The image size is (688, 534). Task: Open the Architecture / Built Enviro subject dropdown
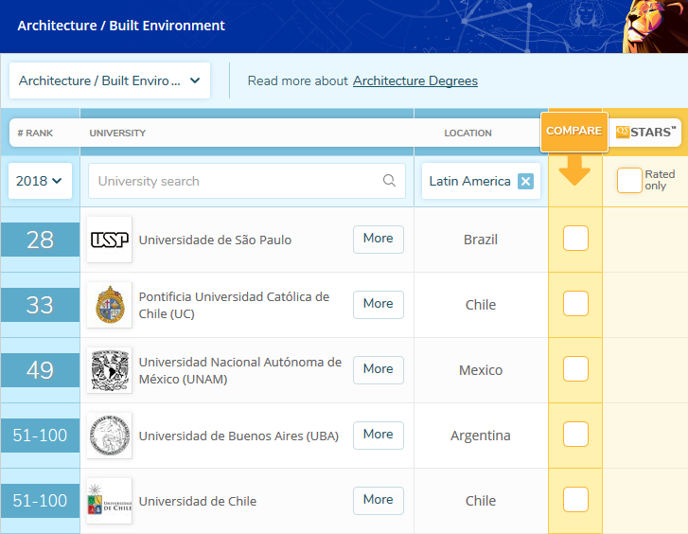(110, 80)
